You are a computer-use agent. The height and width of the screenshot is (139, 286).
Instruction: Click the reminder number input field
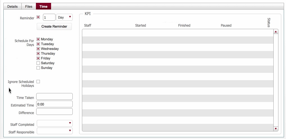click(49, 17)
